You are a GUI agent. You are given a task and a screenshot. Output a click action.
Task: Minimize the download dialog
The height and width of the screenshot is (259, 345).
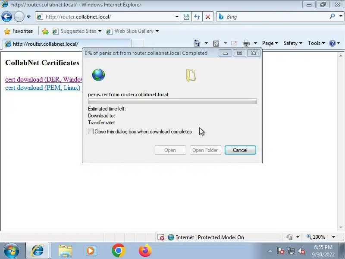[x=225, y=53]
